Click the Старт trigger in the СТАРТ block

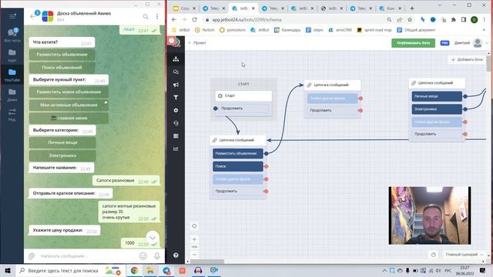pyautogui.click(x=243, y=95)
